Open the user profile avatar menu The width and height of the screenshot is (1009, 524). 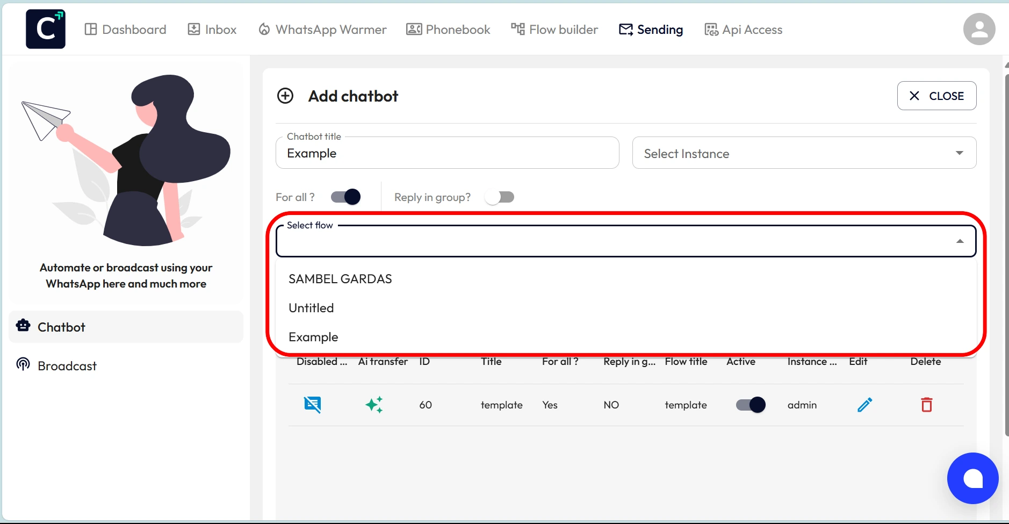(x=979, y=29)
